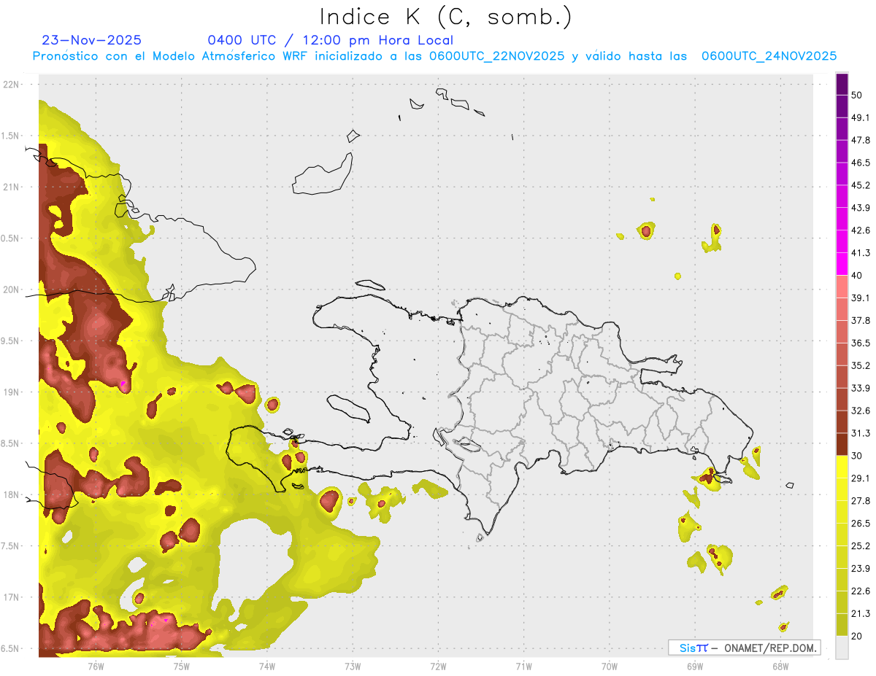Viewport: 876px width, 676px height.
Task: Pick the magenta swatch between 40 and 41.3
Action: point(842,265)
